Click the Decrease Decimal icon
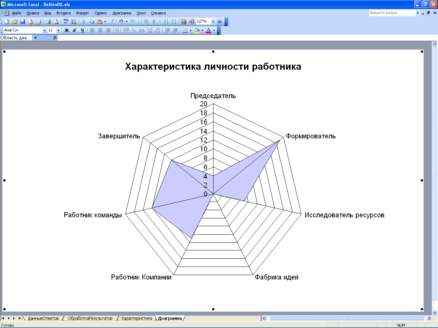This screenshot has height=328, width=438. (157, 30)
